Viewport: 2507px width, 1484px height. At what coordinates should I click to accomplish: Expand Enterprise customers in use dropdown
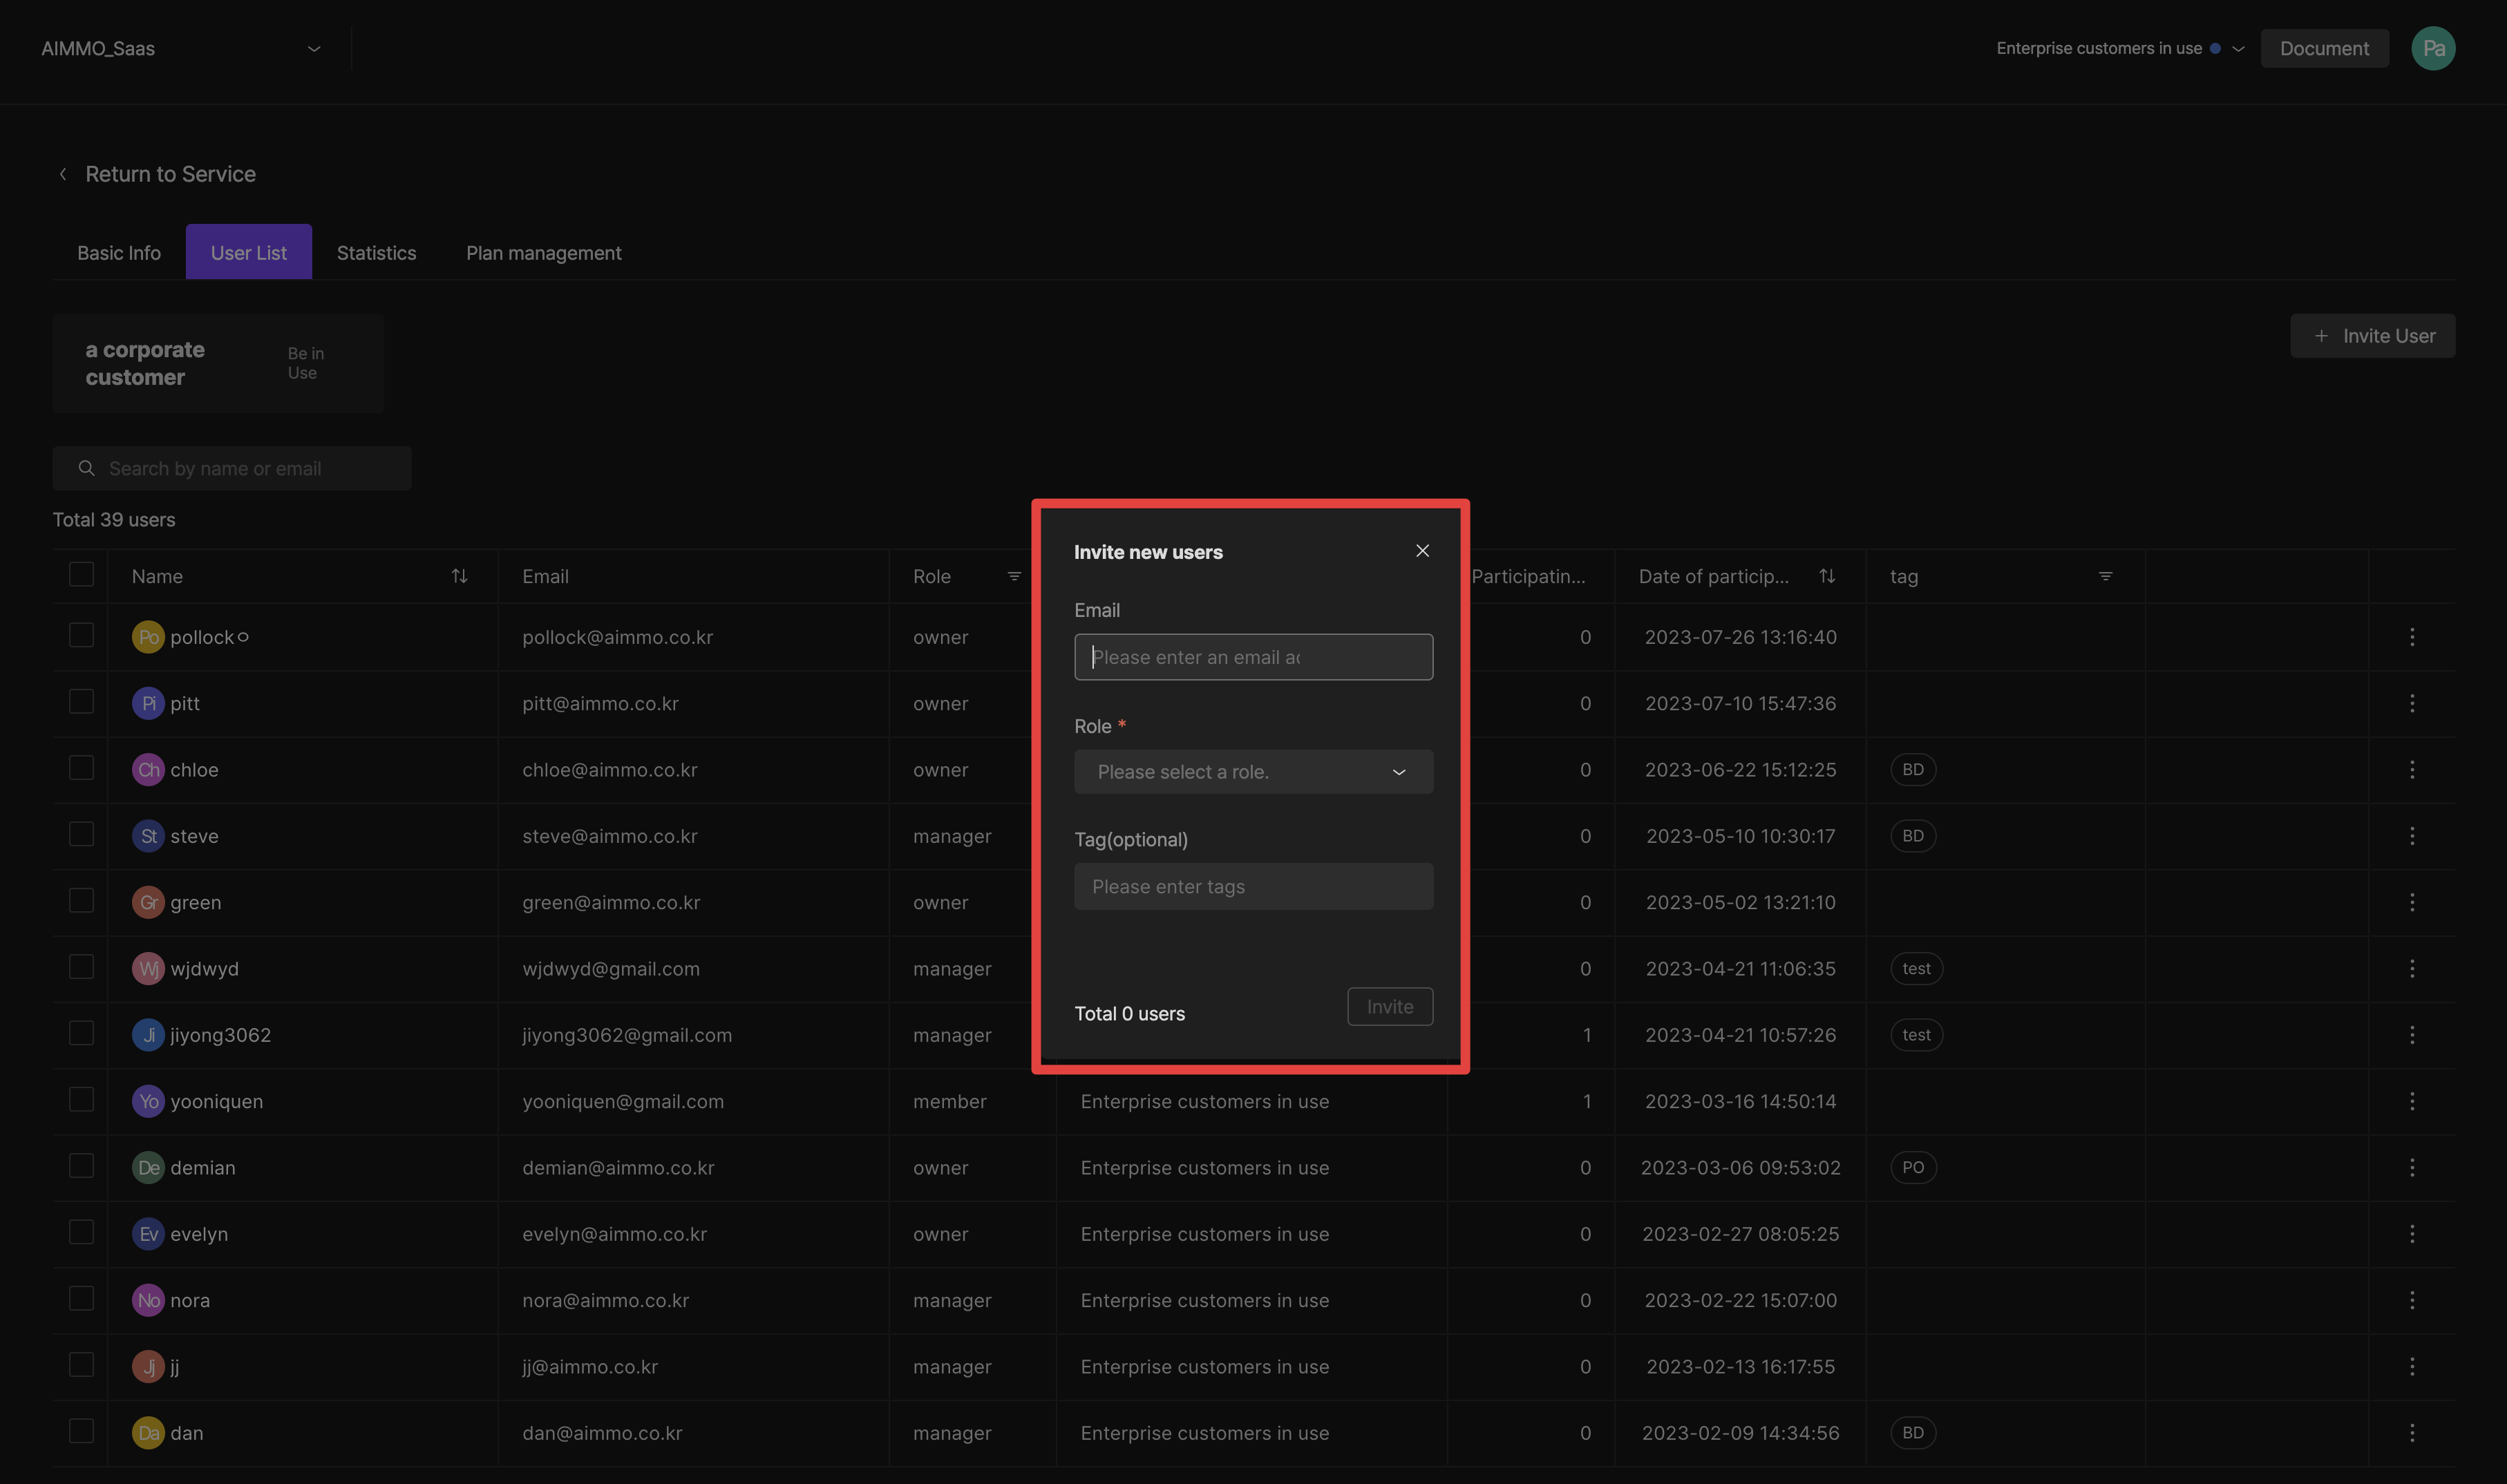coord(2238,48)
